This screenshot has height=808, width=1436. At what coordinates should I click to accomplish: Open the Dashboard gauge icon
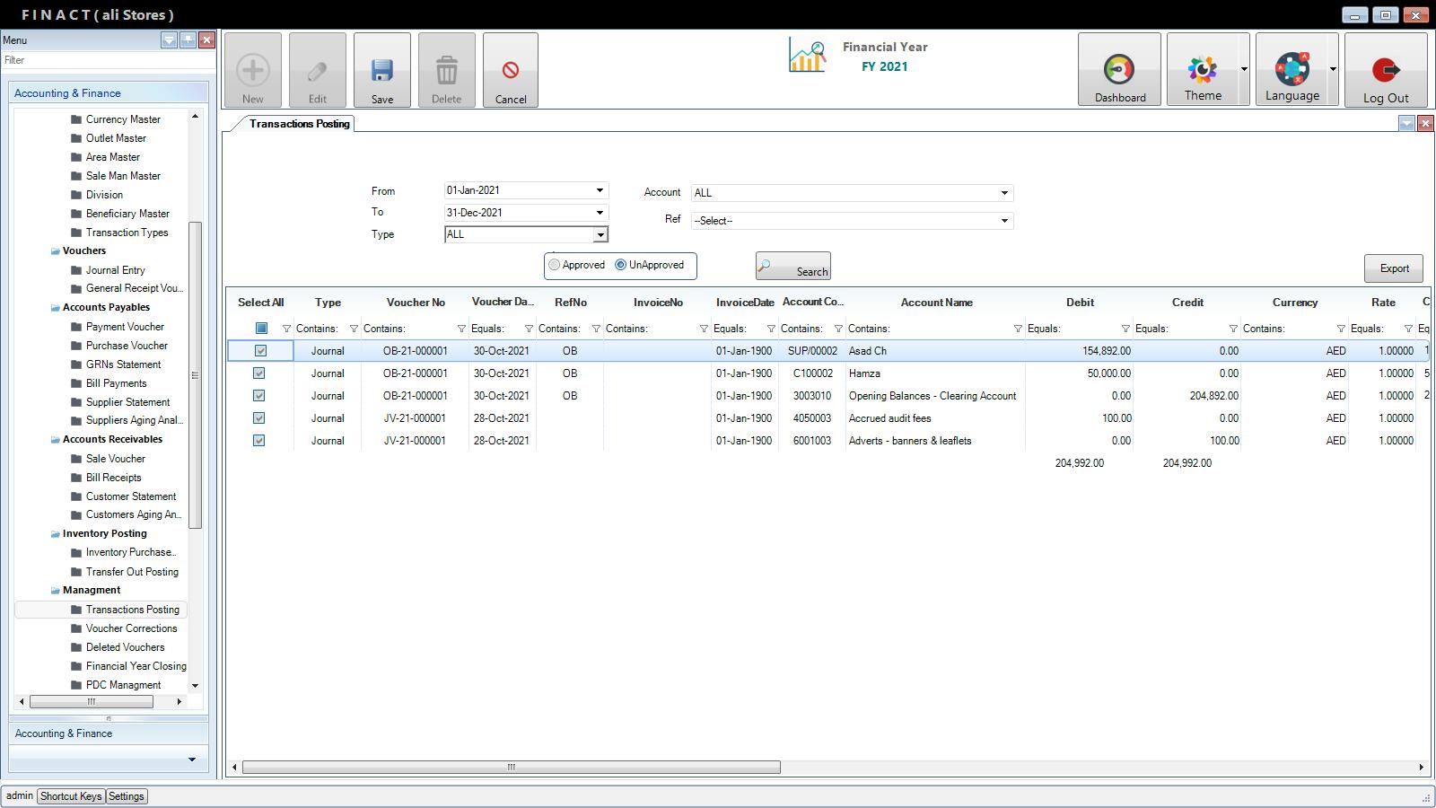point(1119,70)
